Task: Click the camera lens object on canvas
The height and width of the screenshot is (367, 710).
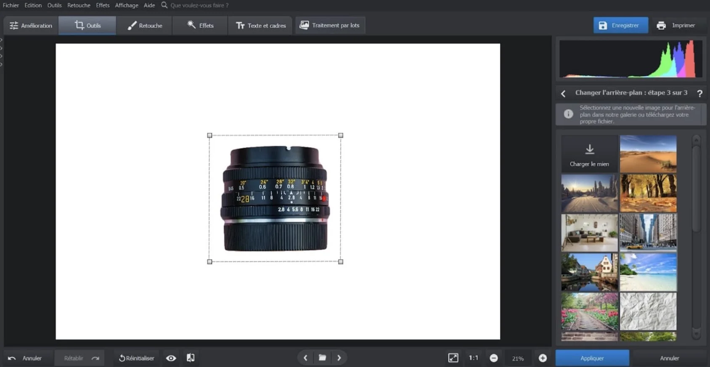Action: click(275, 199)
